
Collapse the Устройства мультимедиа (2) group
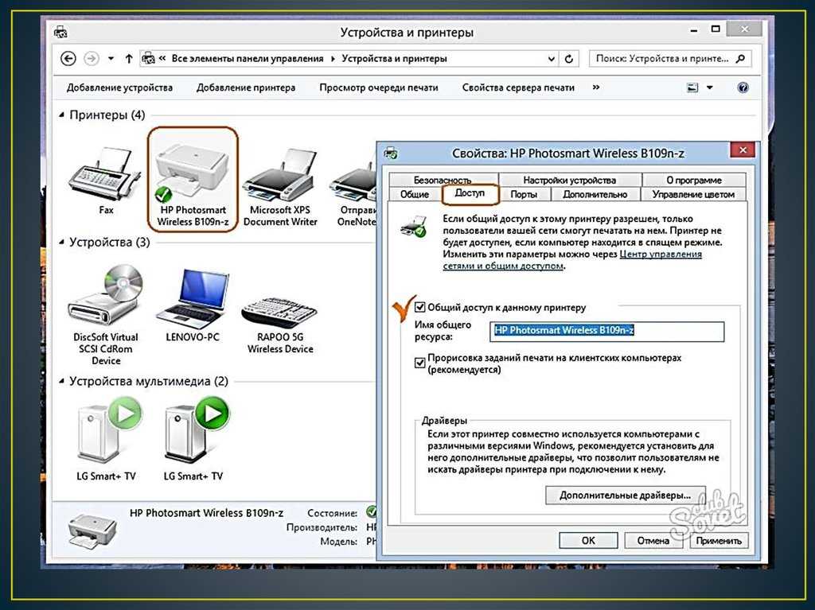coord(61,382)
